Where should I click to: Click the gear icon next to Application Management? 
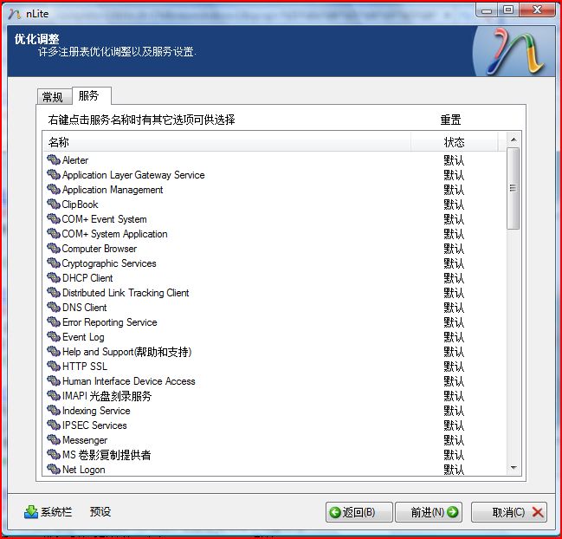tap(54, 189)
